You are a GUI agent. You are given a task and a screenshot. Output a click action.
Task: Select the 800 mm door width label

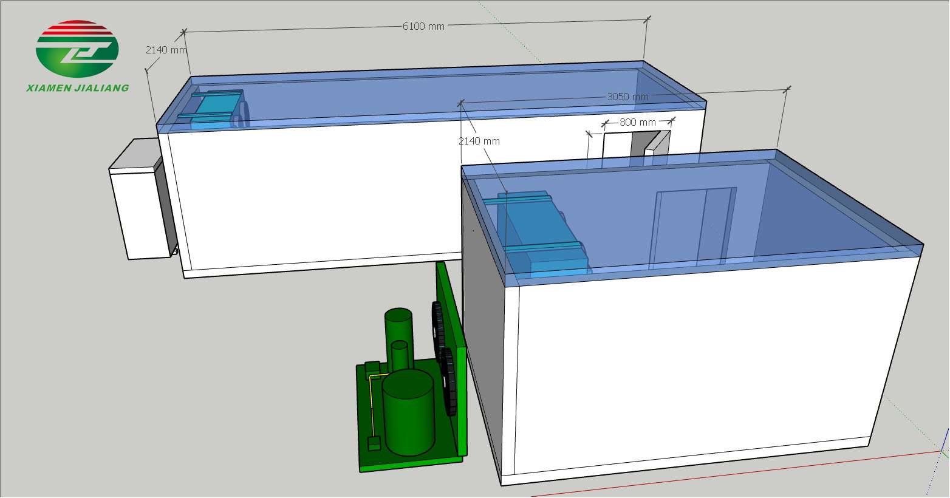(637, 122)
